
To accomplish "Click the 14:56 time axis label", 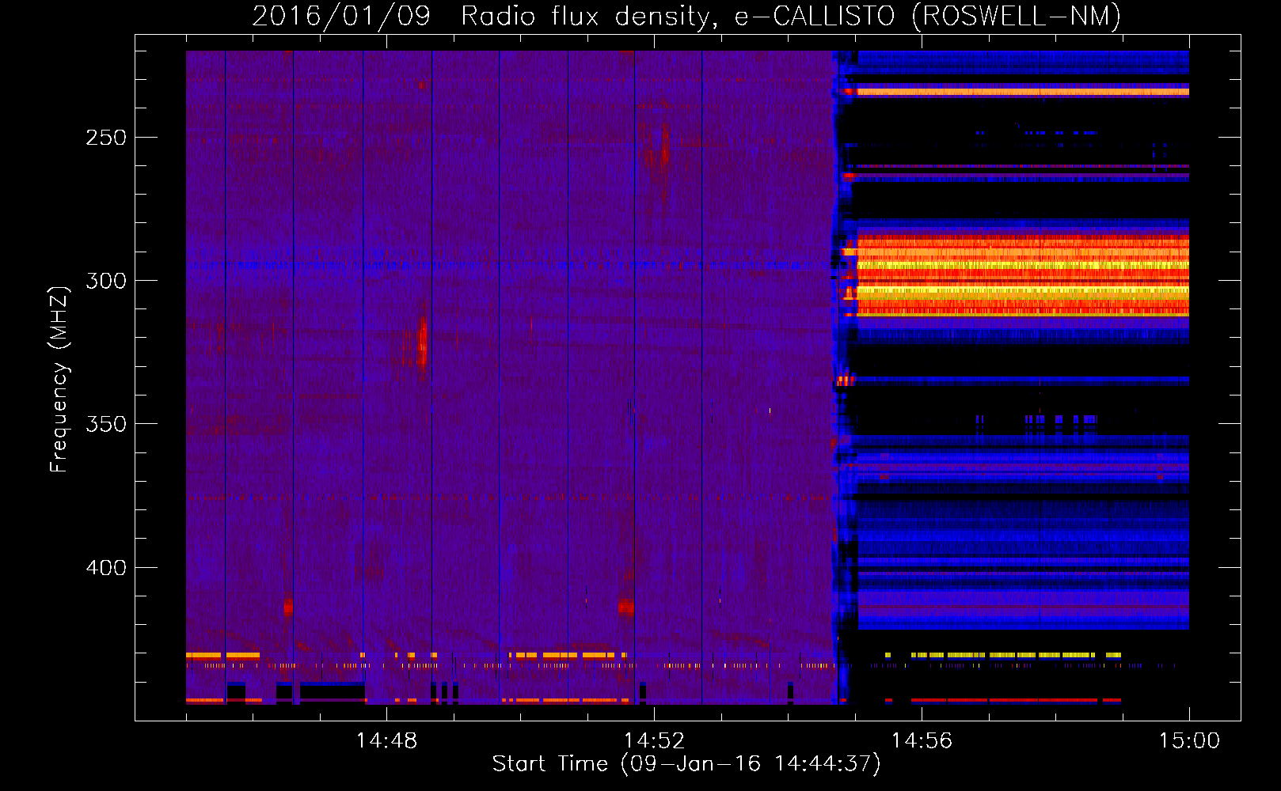I will point(922,741).
